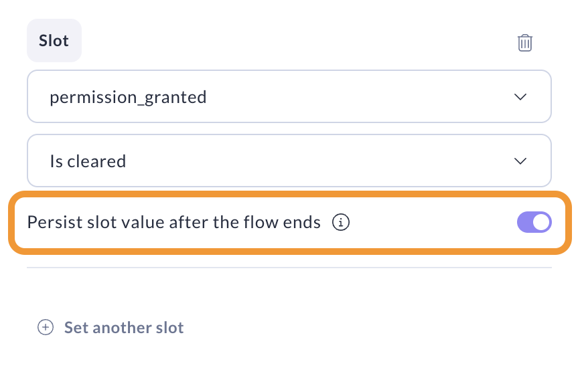Add a slot via Set another slot
Viewport: 580px width, 388px height.
click(x=123, y=328)
